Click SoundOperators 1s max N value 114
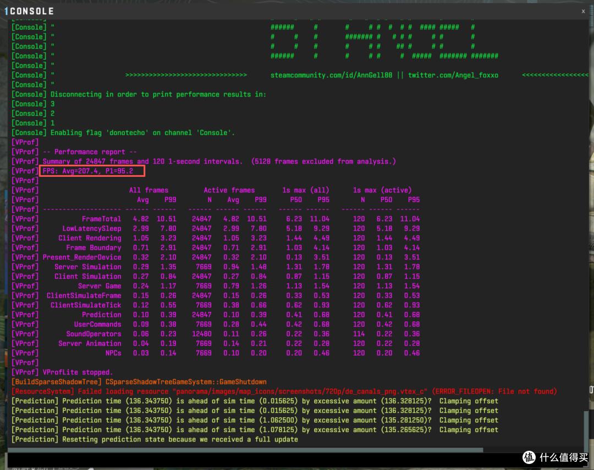594x470 pixels. pyautogui.click(x=359, y=334)
